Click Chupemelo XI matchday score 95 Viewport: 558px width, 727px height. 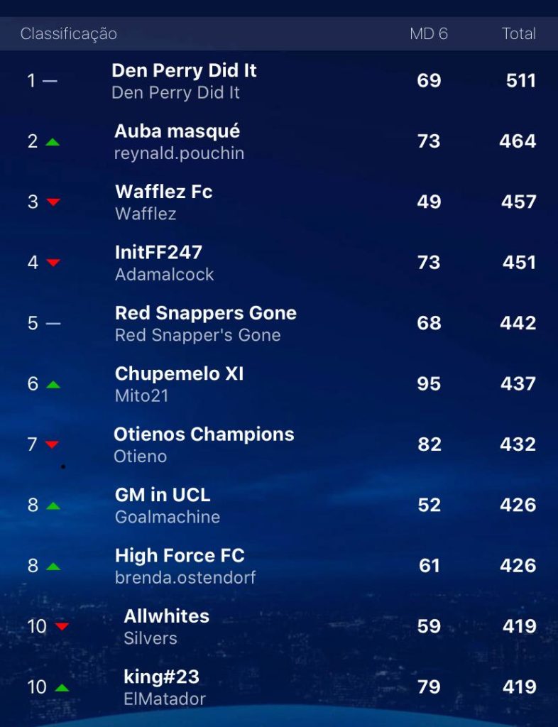click(x=429, y=384)
